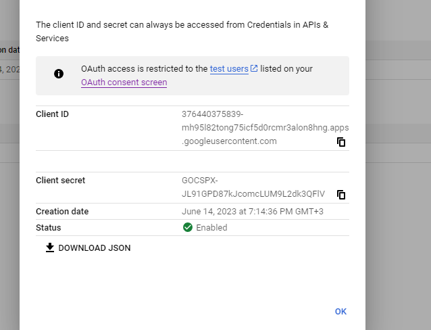Viewport: 431px width, 330px height.
Task: Copy the Client ID to clipboard
Action: (x=341, y=142)
